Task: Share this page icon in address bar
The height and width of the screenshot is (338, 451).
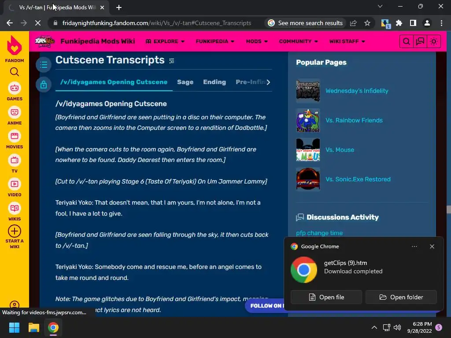Action: [x=353, y=23]
